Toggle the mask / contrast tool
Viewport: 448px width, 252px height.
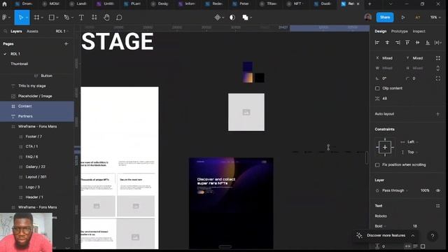point(232,17)
